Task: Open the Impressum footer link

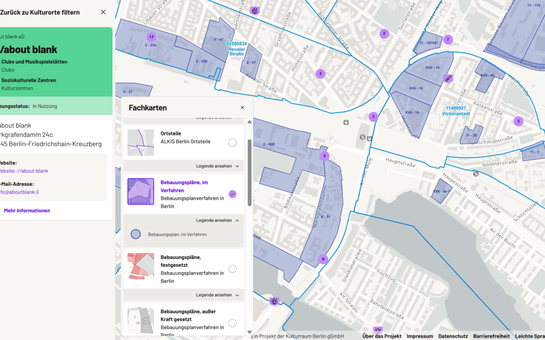Action: click(419, 336)
